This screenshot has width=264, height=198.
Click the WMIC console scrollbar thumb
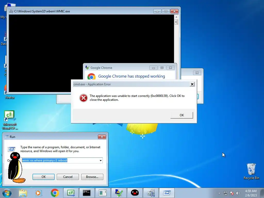(x=176, y=22)
